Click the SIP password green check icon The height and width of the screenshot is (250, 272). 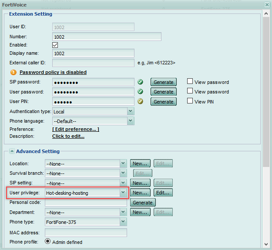141,82
